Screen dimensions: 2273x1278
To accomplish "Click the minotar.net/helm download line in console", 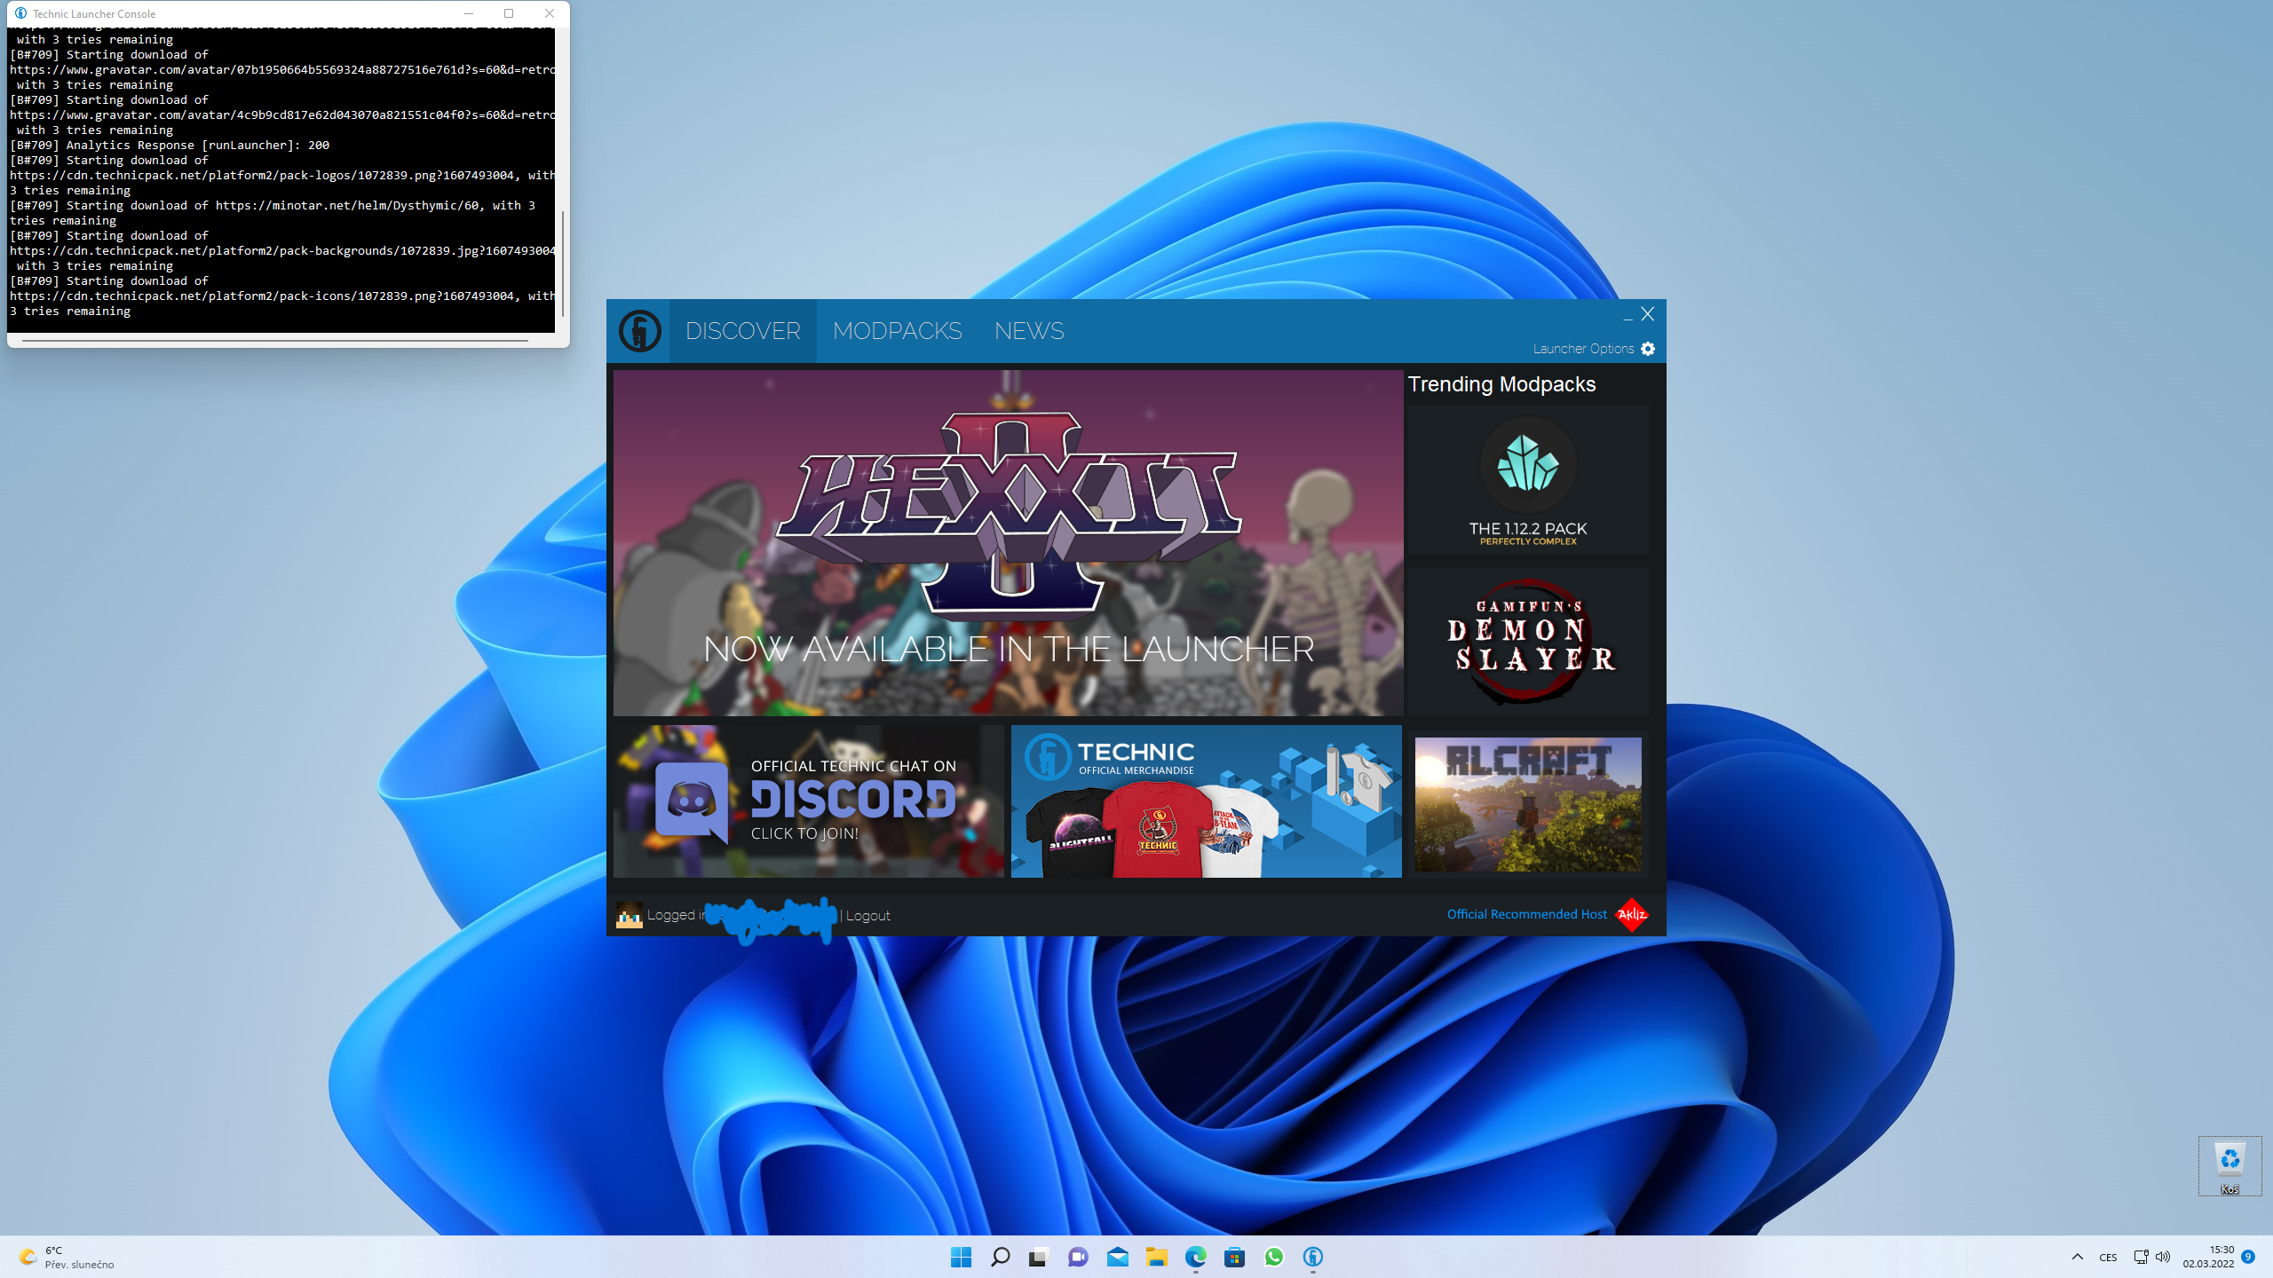I will [x=273, y=213].
